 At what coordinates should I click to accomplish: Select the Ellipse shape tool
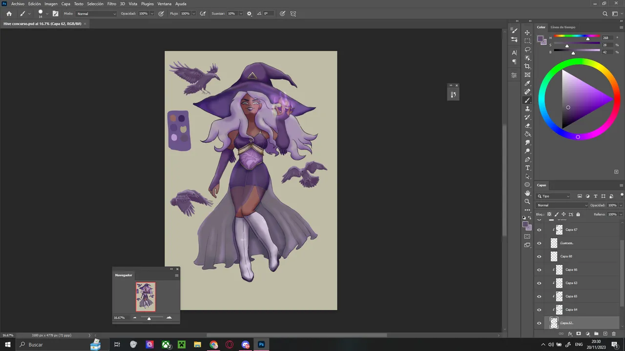point(527,185)
